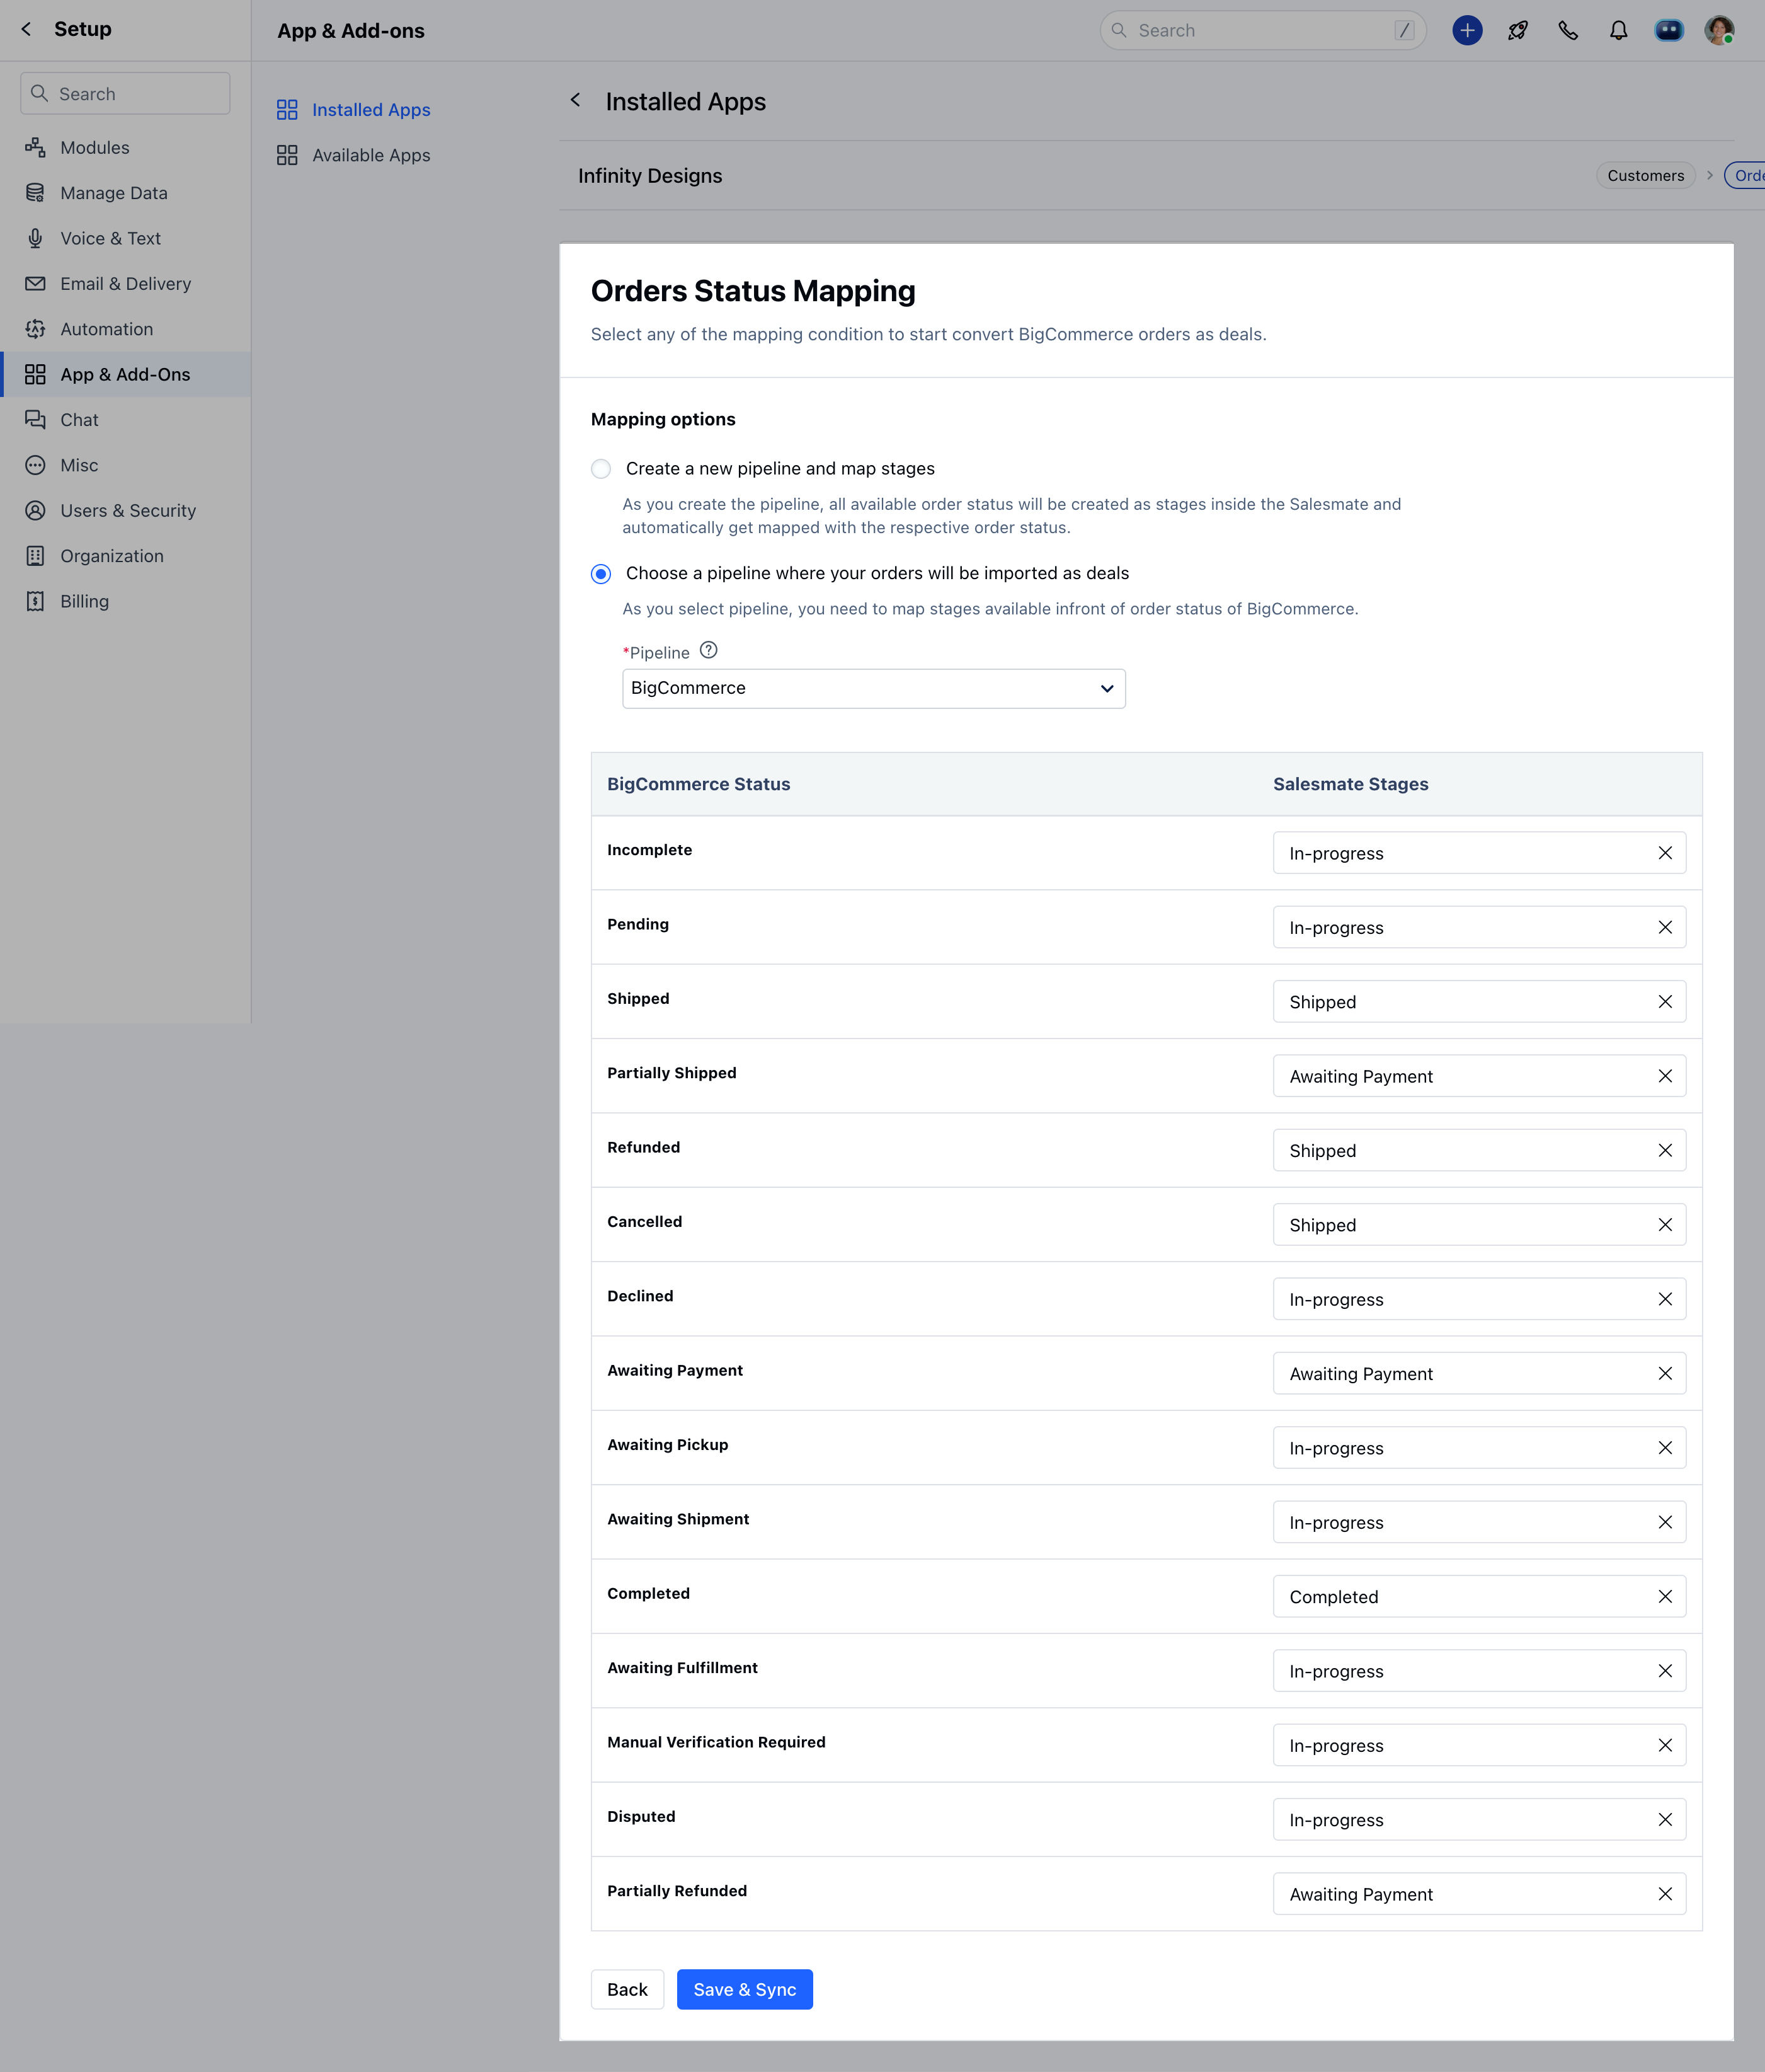Viewport: 1765px width, 2072px height.
Task: Select Create a new pipeline radio button
Action: [x=601, y=469]
